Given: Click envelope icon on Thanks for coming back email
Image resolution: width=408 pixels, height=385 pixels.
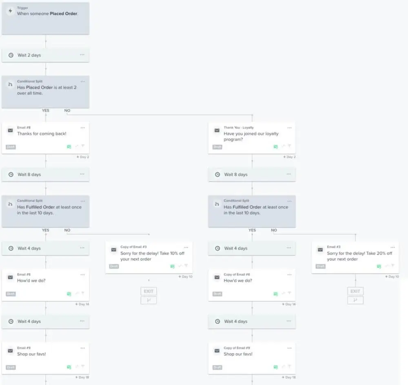Looking at the screenshot, I should click(x=11, y=130).
